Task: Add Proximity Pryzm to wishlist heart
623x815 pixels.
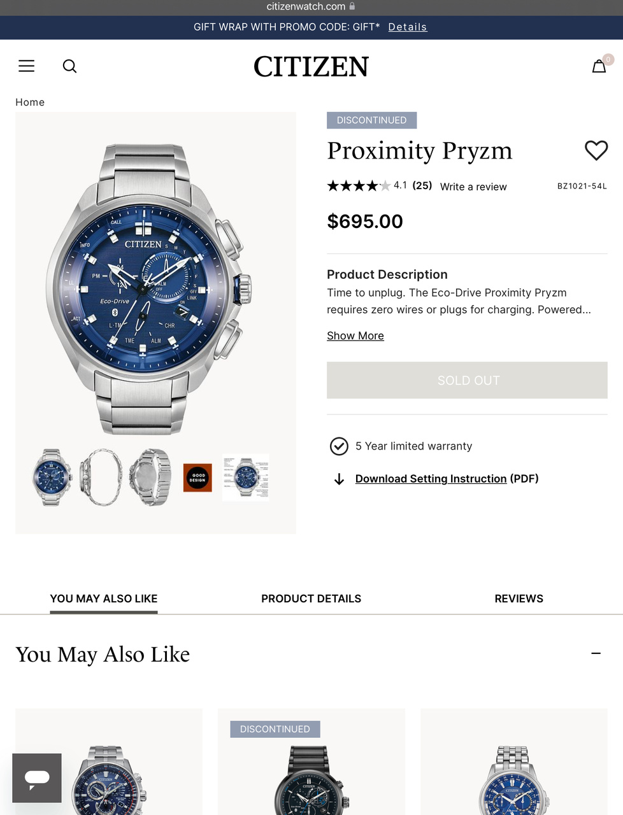Action: point(596,150)
